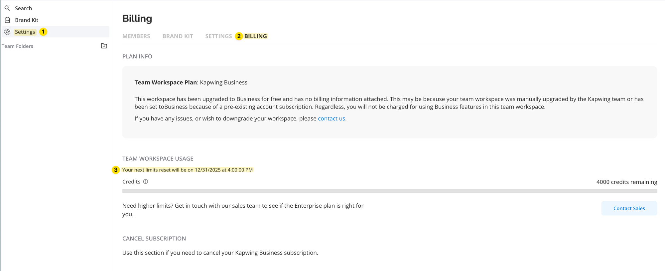
Task: Switch to the MEMBERS tab
Action: click(136, 36)
